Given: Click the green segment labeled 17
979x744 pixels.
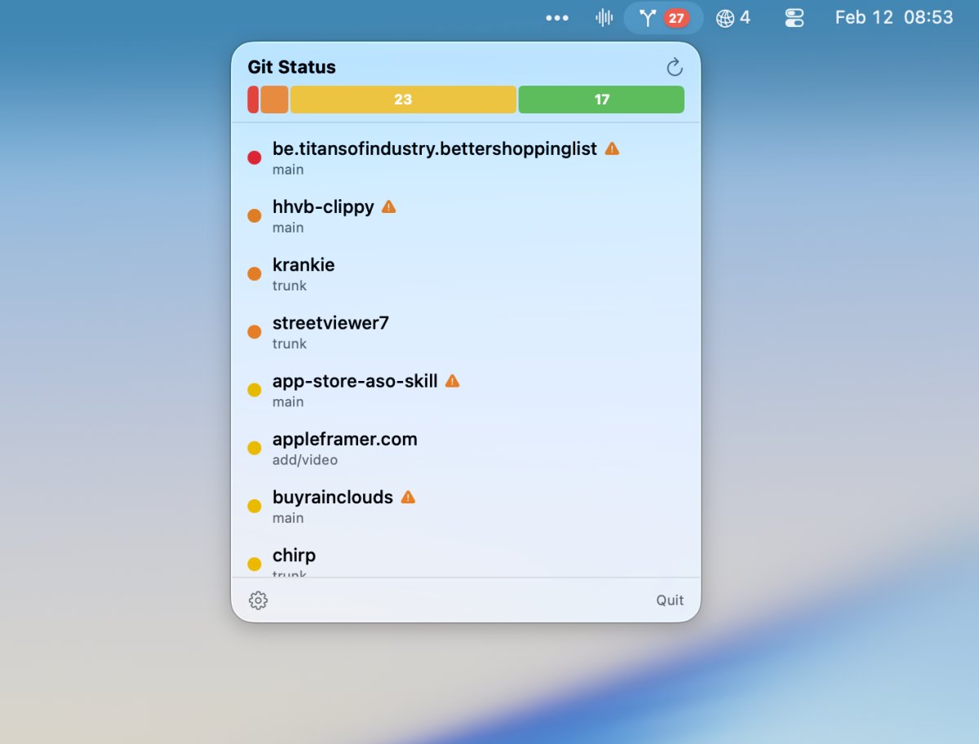Looking at the screenshot, I should pos(601,100).
